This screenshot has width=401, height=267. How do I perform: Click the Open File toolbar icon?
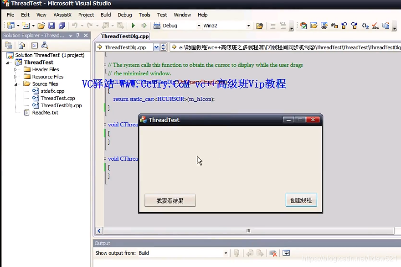tap(41, 26)
